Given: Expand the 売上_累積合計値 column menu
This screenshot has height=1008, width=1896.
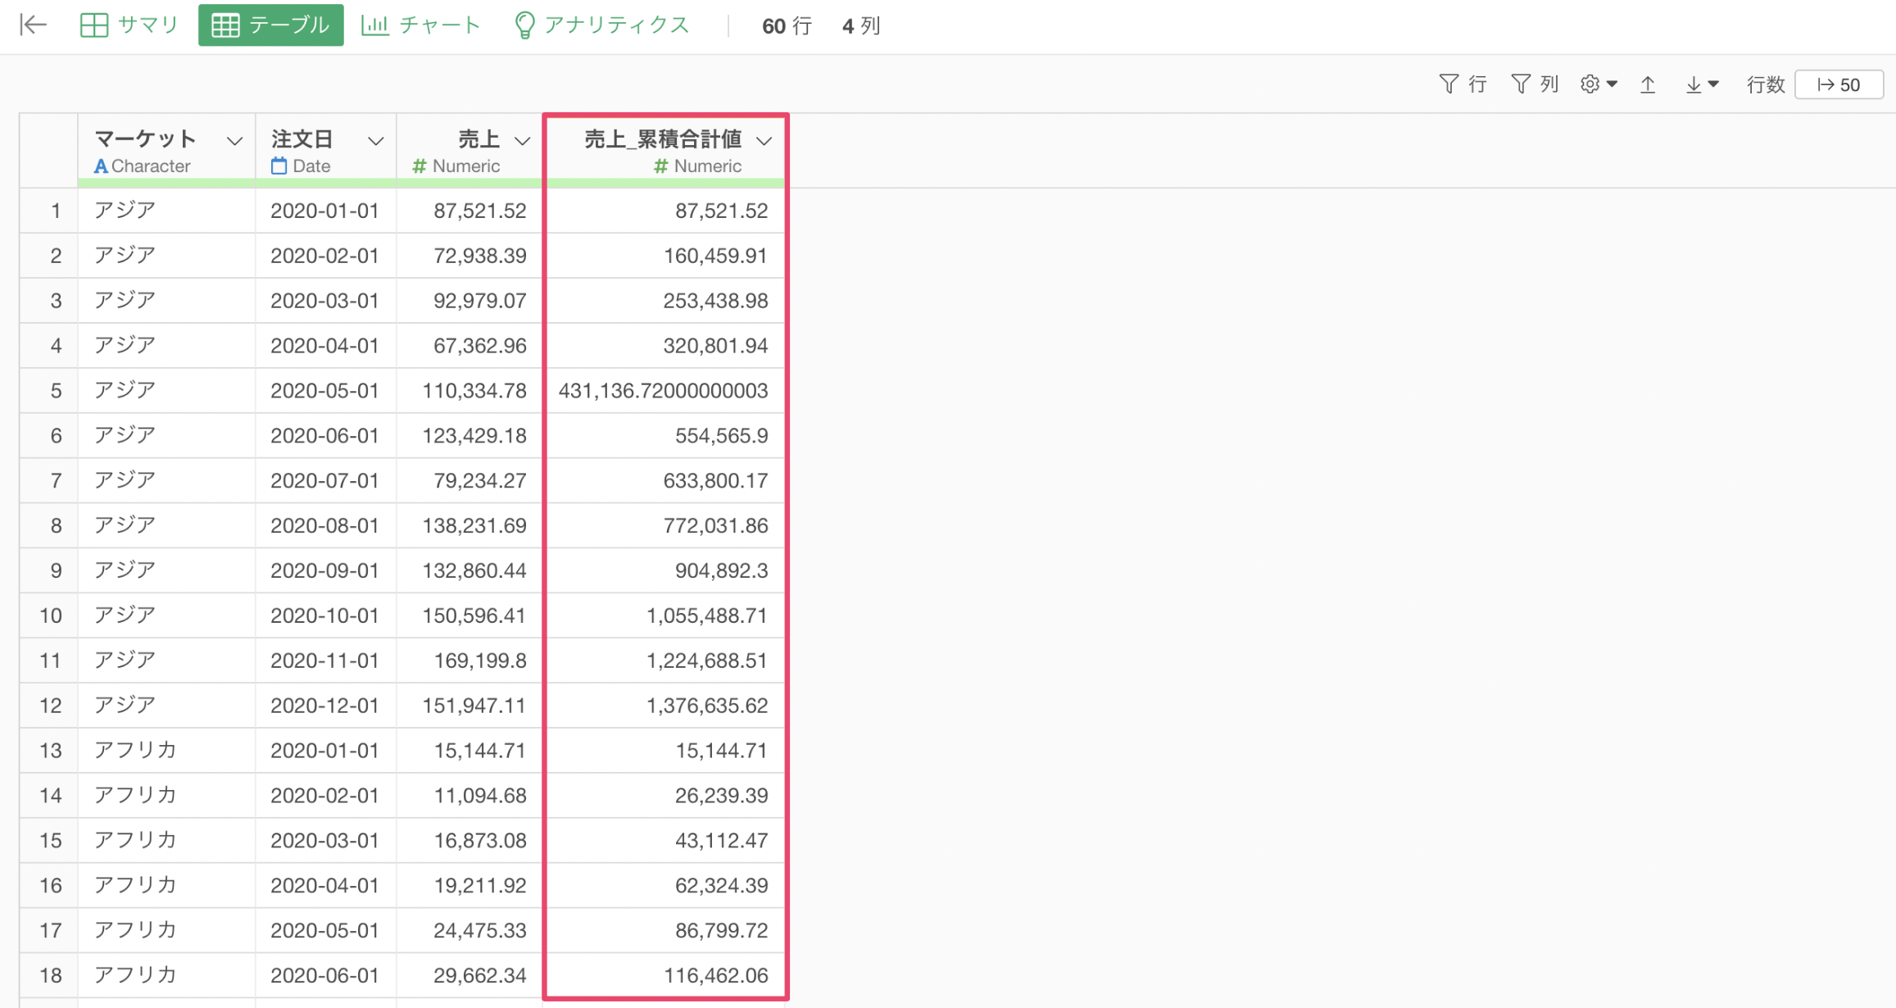Looking at the screenshot, I should click(x=764, y=141).
